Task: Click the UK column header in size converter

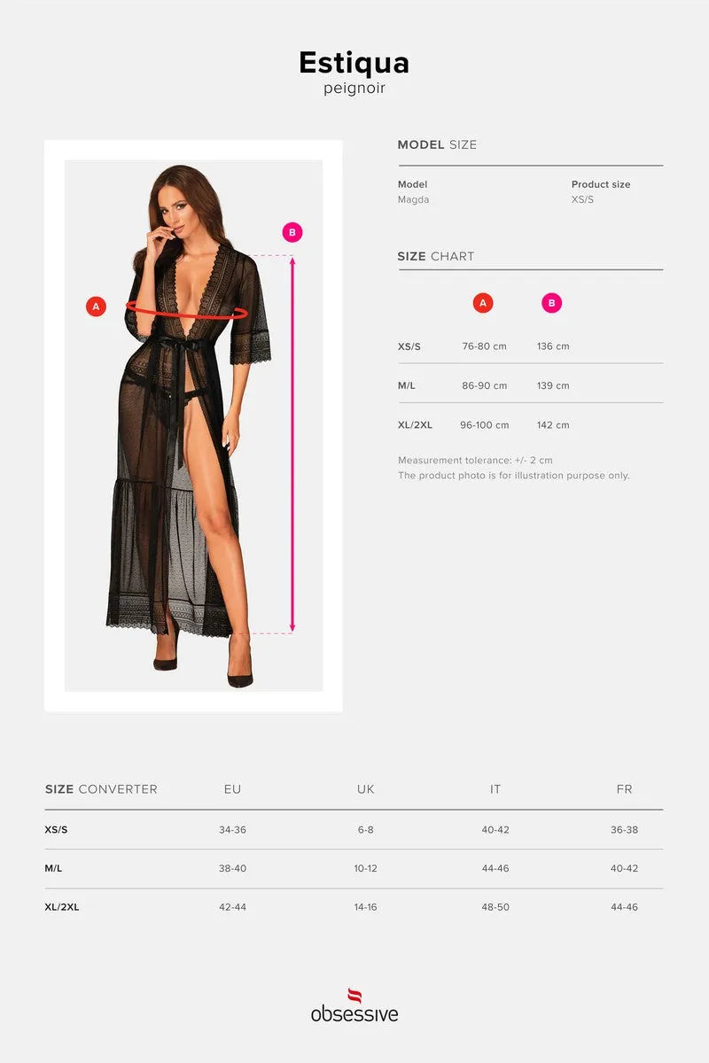Action: click(x=366, y=788)
